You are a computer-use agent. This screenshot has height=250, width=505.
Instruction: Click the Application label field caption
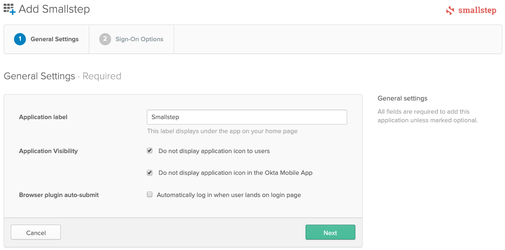click(x=43, y=117)
